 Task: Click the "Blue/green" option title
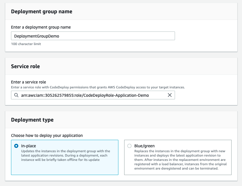[x=145, y=146]
